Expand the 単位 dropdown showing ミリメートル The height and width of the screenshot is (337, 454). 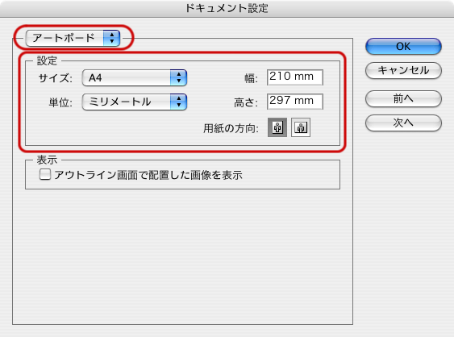[x=135, y=102]
